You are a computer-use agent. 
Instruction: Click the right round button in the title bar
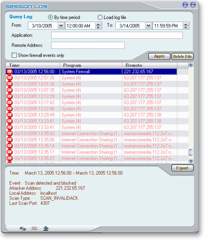point(193,5)
